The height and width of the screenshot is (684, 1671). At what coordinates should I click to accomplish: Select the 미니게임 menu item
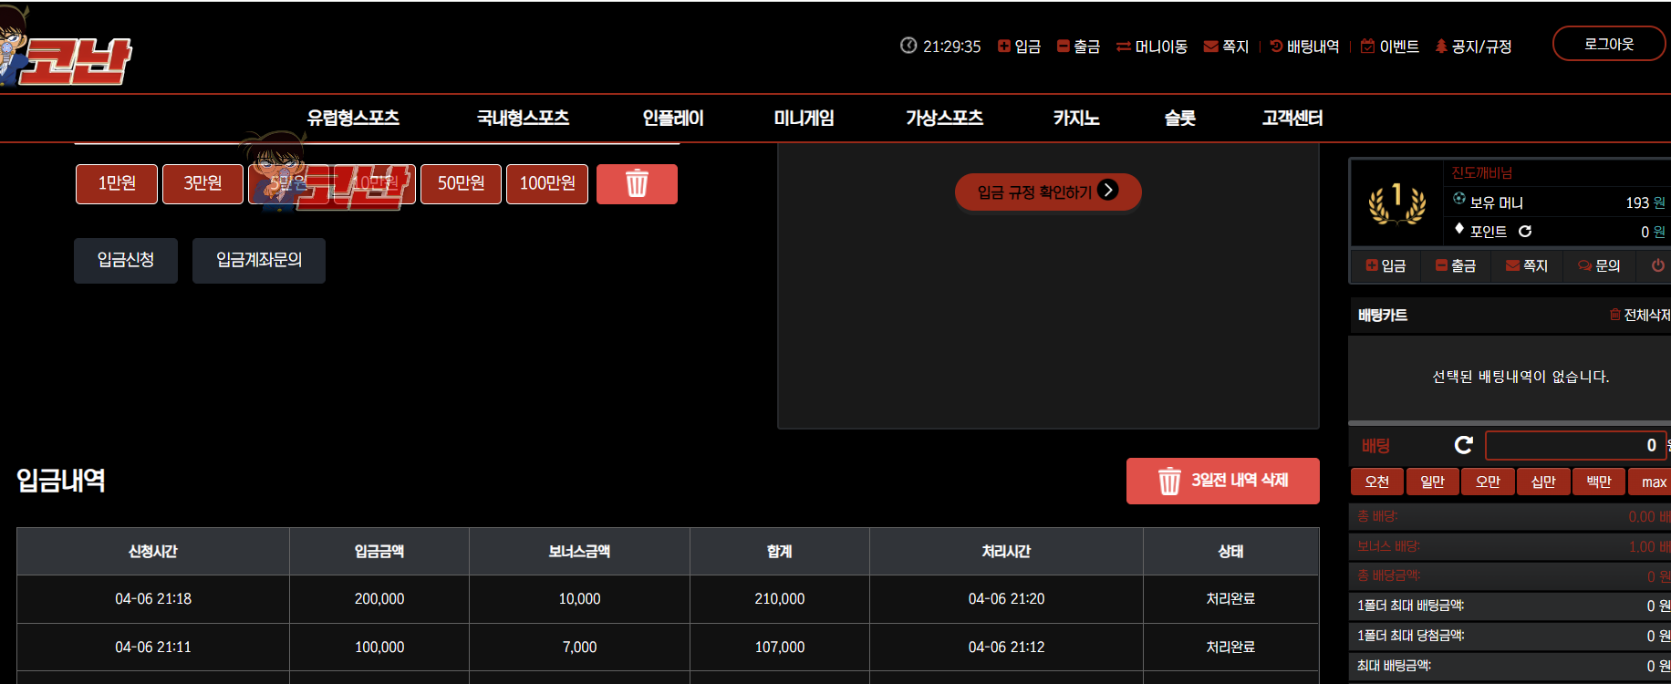point(804,118)
